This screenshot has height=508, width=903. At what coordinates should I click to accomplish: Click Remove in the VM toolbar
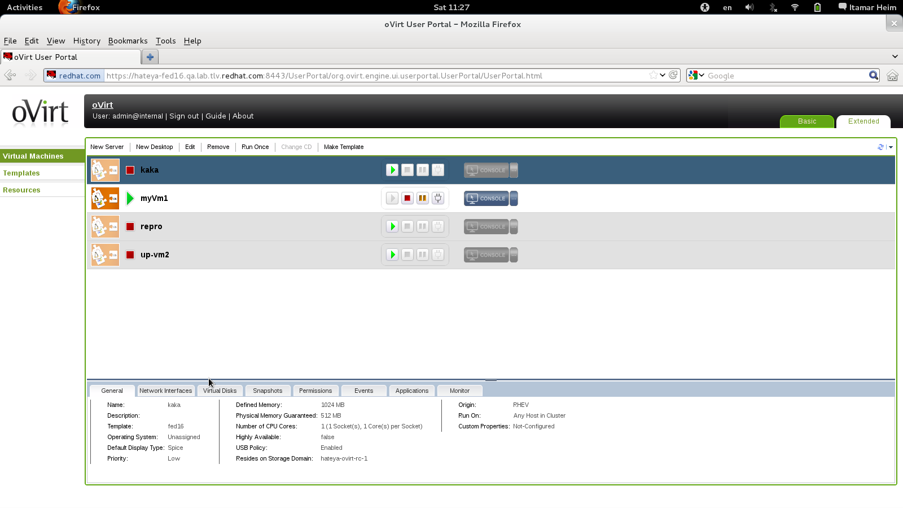click(218, 147)
